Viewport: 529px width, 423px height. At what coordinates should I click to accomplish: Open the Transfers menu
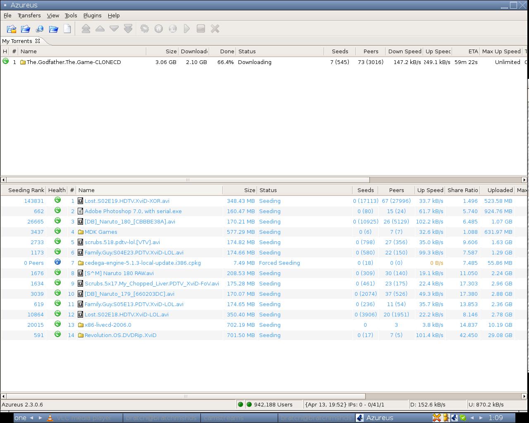click(x=29, y=15)
